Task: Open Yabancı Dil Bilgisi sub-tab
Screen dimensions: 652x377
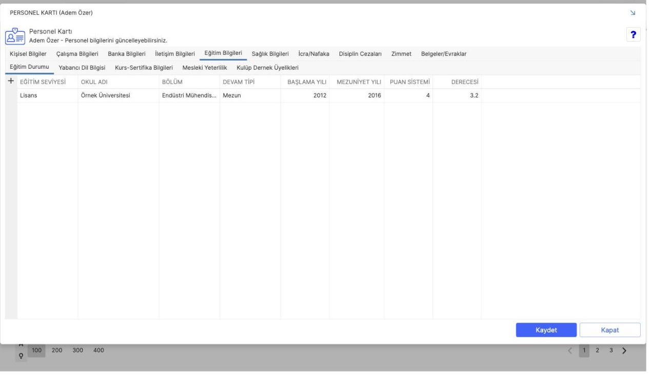Action: [82, 68]
